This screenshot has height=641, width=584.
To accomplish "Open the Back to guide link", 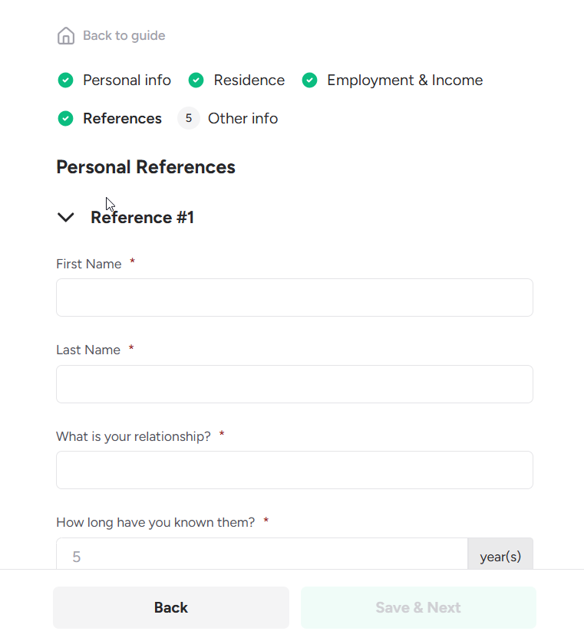I will coord(124,36).
